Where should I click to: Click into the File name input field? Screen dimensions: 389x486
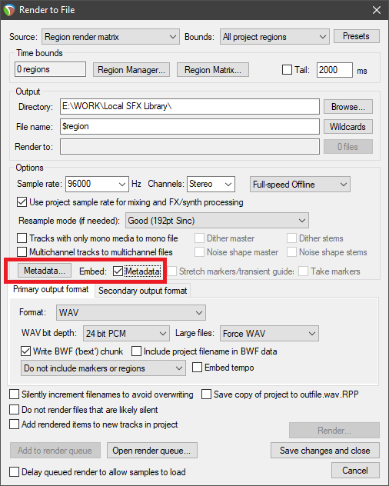[x=190, y=126]
